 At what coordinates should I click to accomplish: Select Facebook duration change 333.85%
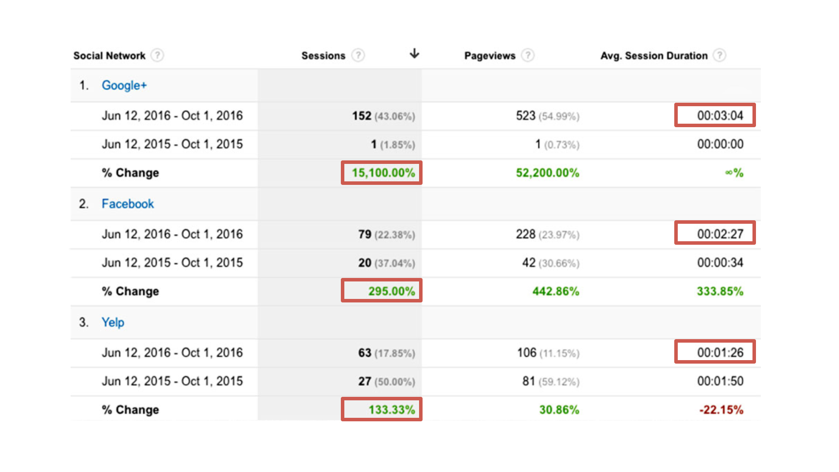click(720, 291)
